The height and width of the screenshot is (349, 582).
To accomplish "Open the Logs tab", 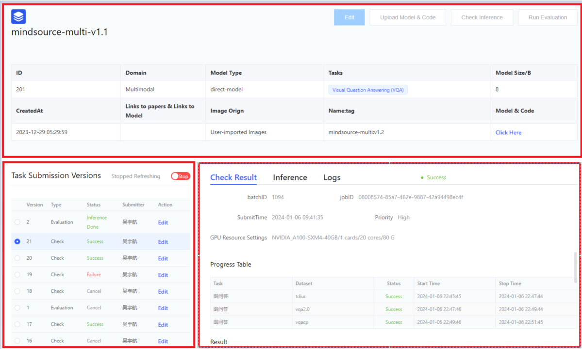I will tap(332, 177).
